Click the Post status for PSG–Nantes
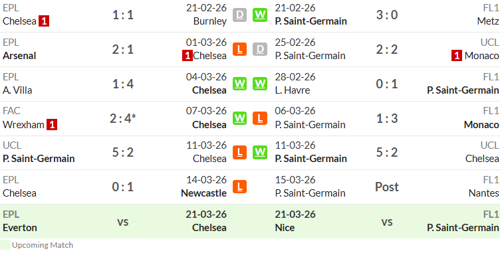Viewport: 500px width, 259px height. pos(387,187)
